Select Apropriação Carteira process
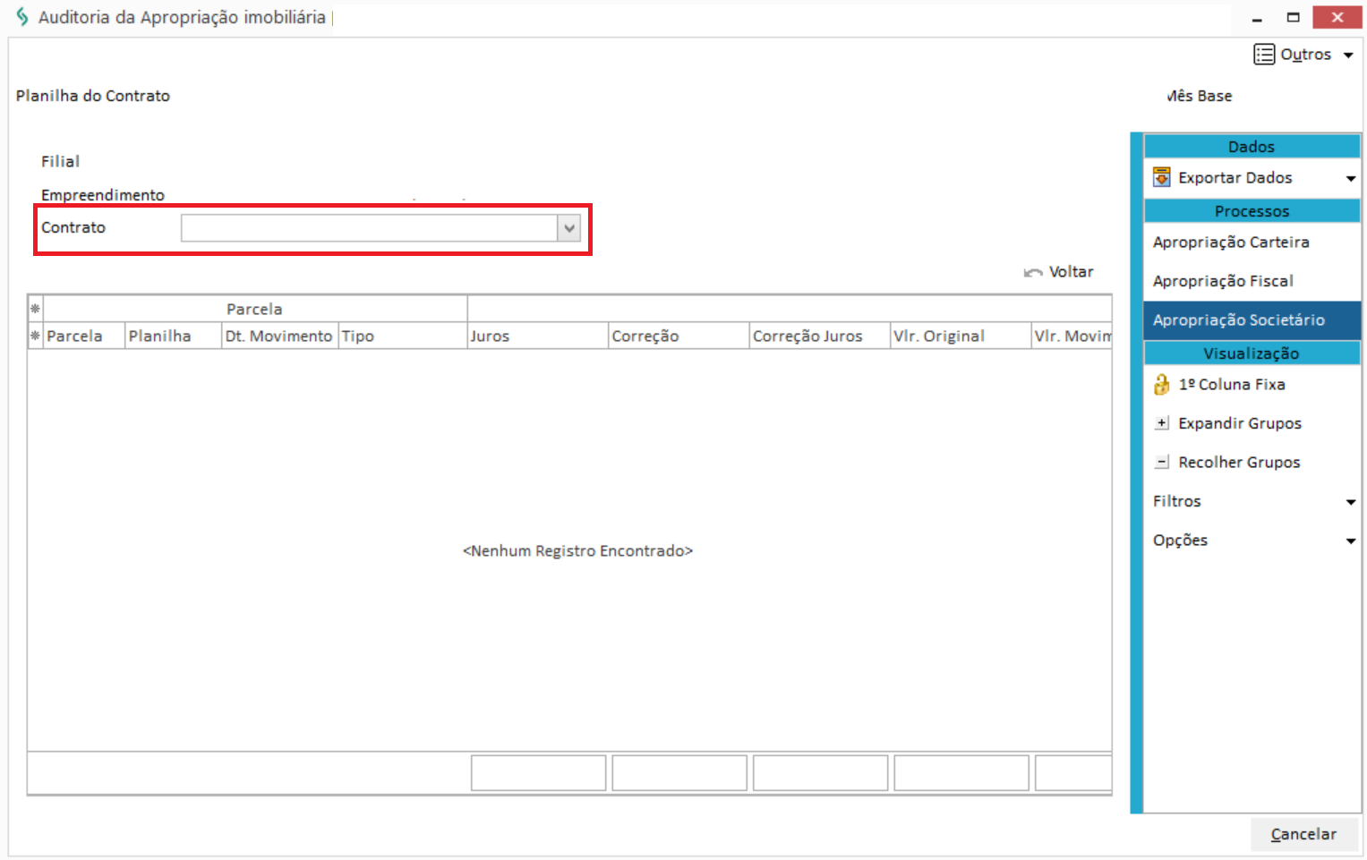The image size is (1367, 860). pos(1230,243)
